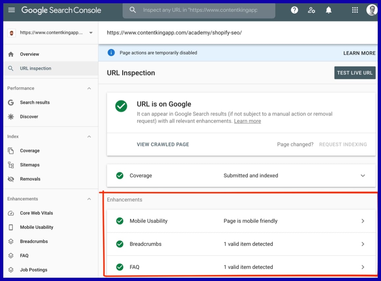The height and width of the screenshot is (281, 381).
Task: Follow the Learn more link
Action: (247, 121)
